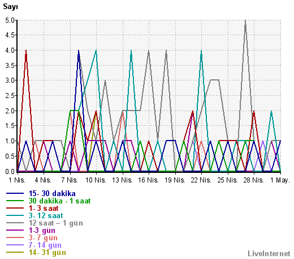
Task: Click the '4 Nis.' x-axis label
Action: (43, 180)
